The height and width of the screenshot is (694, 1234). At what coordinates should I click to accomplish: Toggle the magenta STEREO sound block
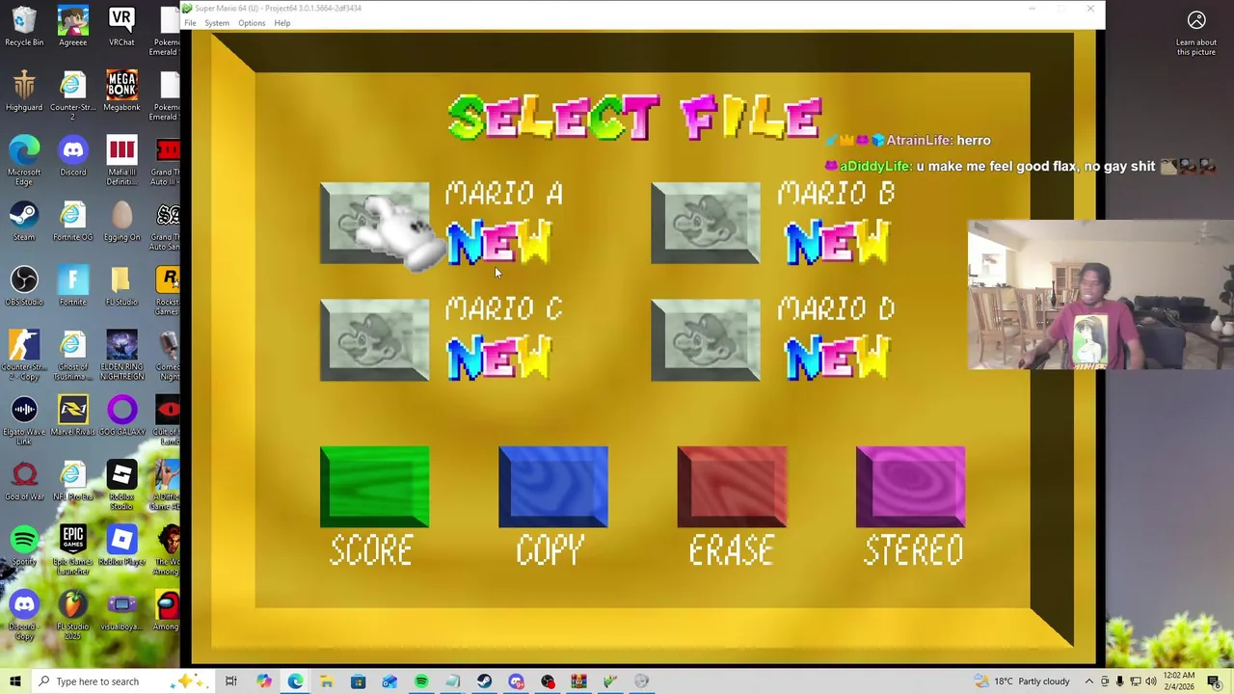910,487
